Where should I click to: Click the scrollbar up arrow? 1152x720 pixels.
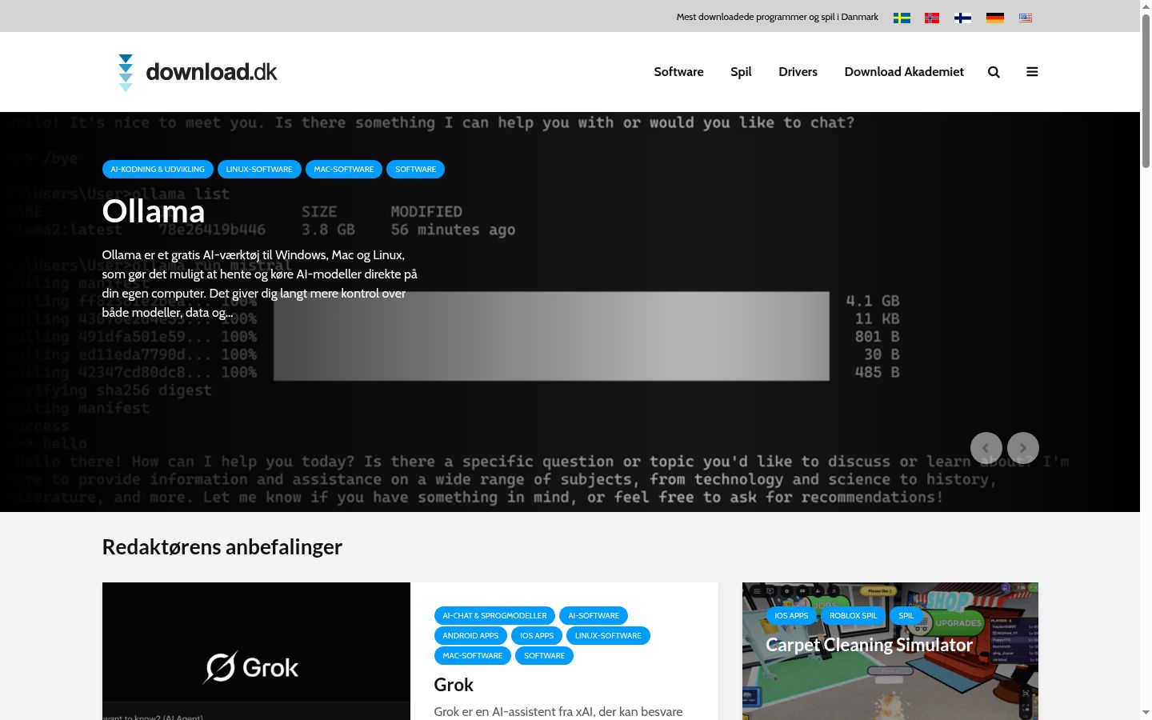click(1146, 6)
